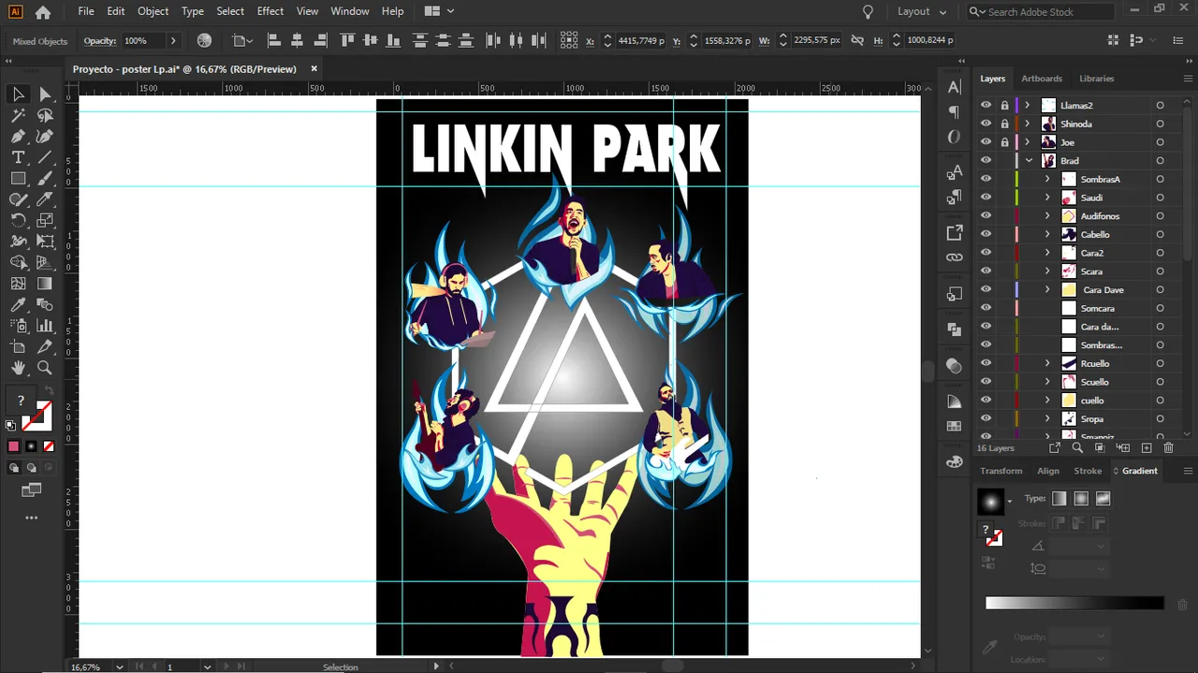This screenshot has height=673, width=1198.
Task: Select the Gradient tool in toolbar
Action: [45, 284]
